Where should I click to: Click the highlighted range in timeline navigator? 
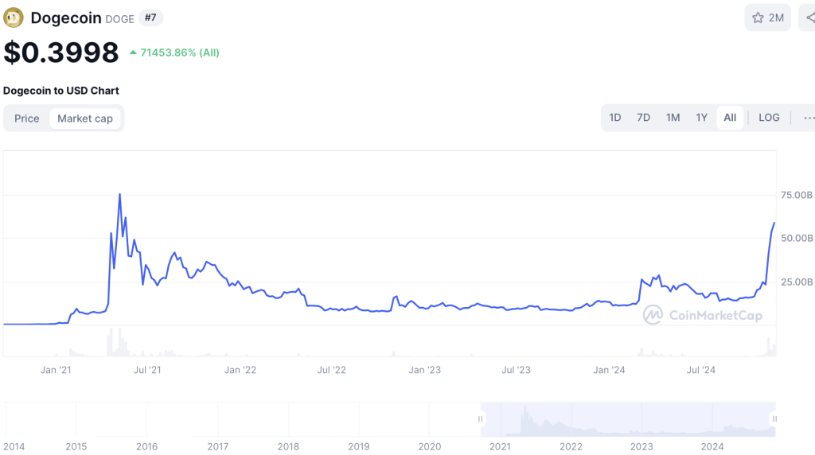click(628, 419)
